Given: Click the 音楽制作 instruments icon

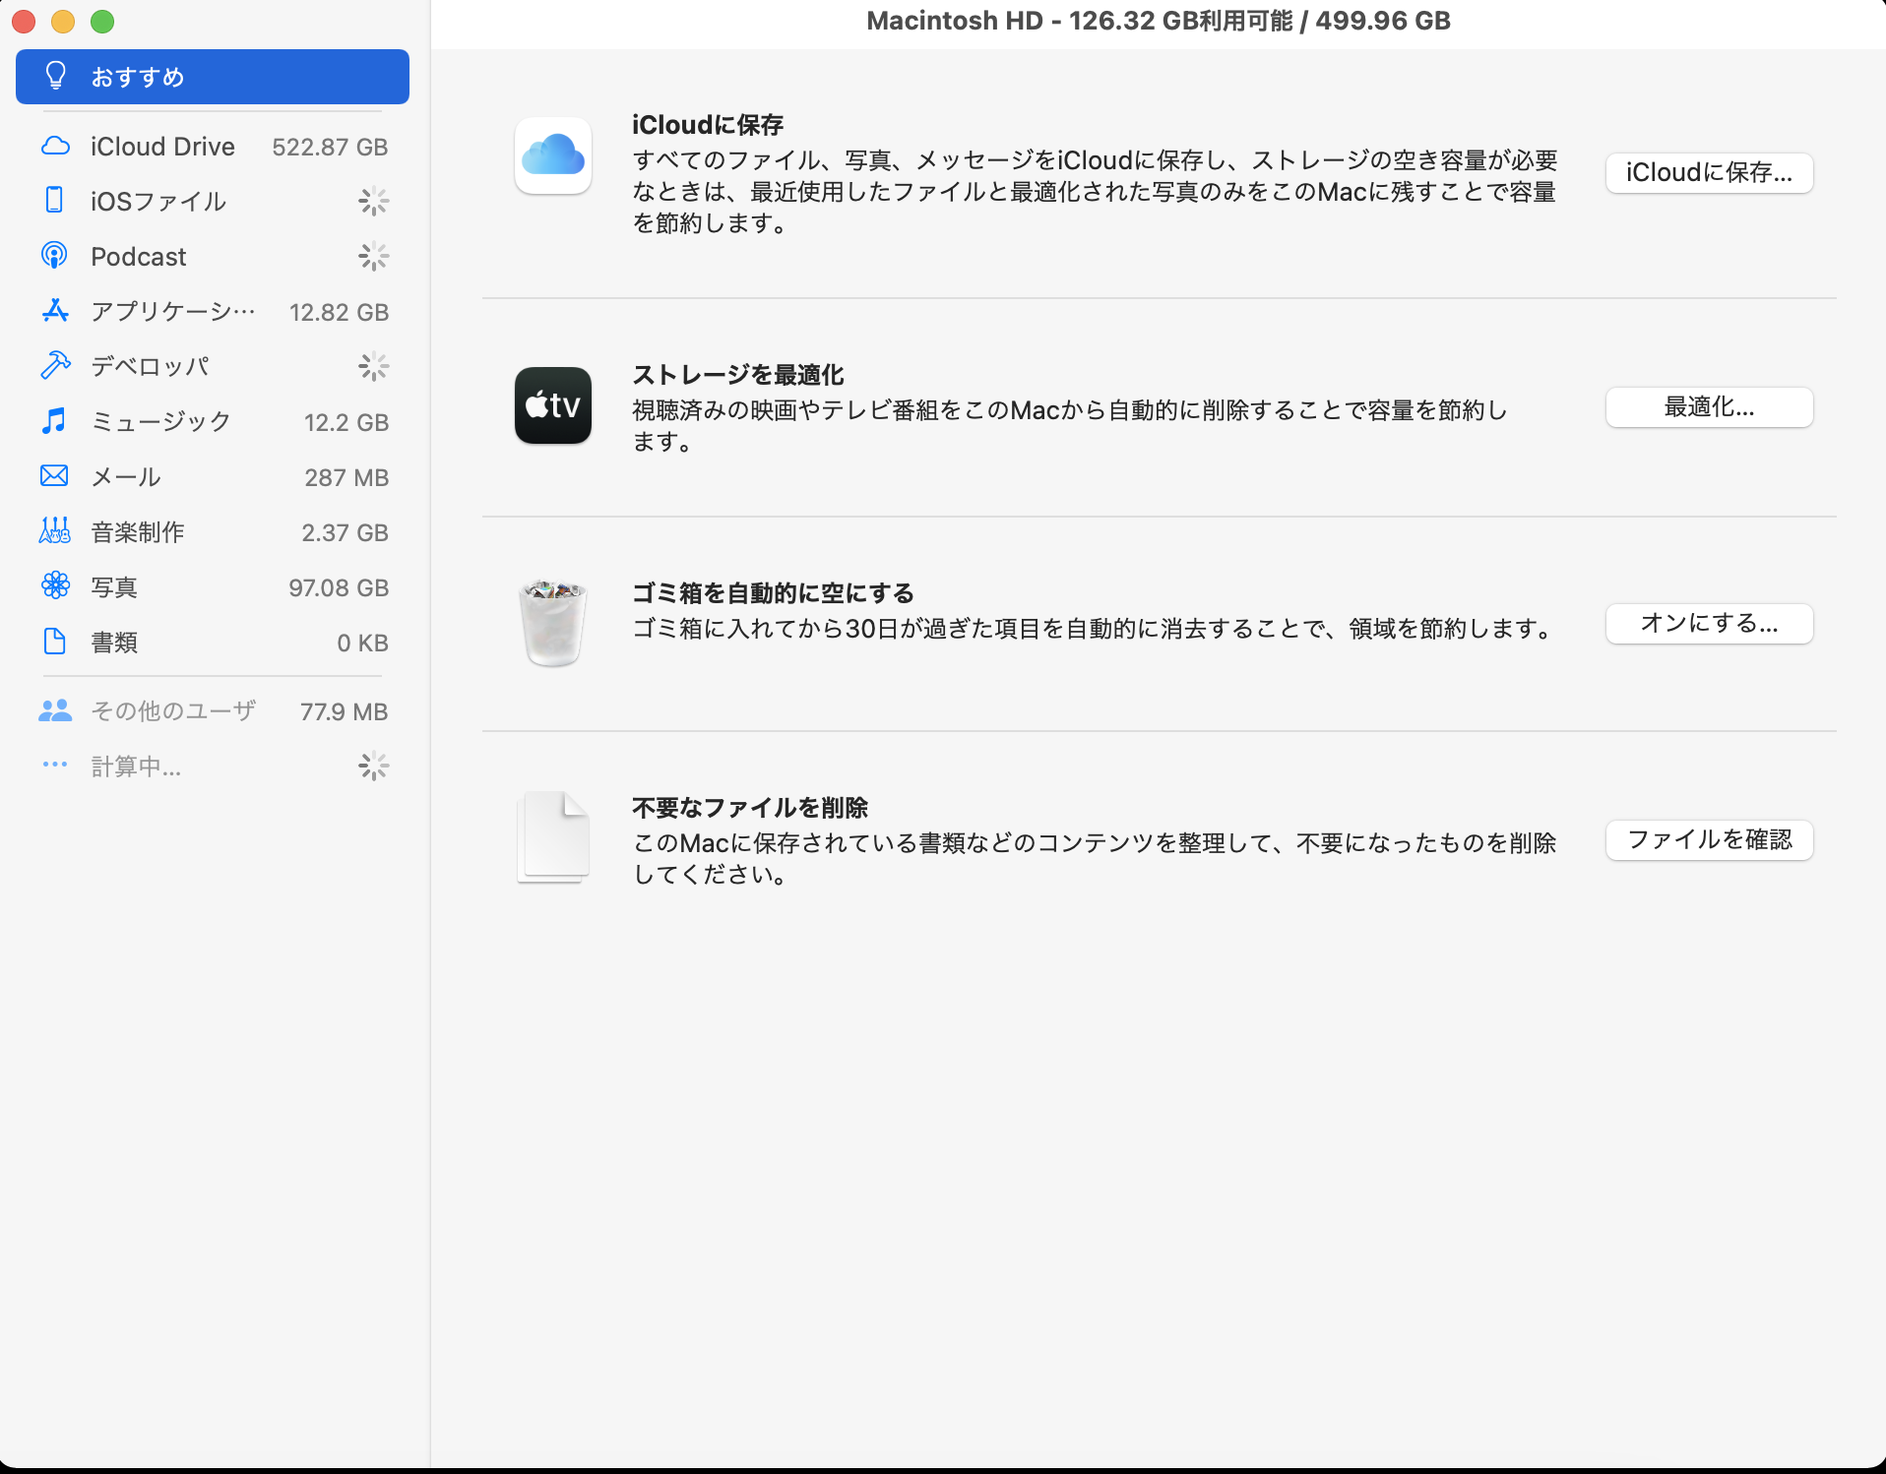Looking at the screenshot, I should pyautogui.click(x=55, y=531).
